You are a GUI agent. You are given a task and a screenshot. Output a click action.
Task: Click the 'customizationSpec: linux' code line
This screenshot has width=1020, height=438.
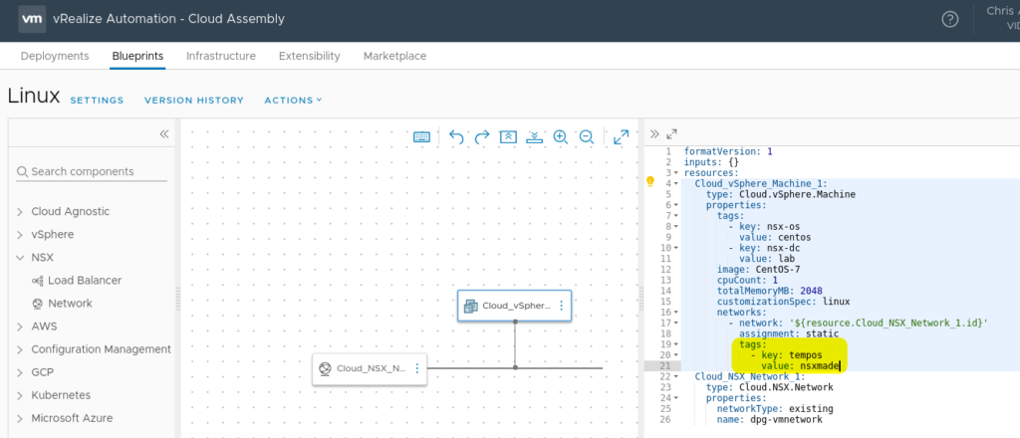click(x=783, y=302)
